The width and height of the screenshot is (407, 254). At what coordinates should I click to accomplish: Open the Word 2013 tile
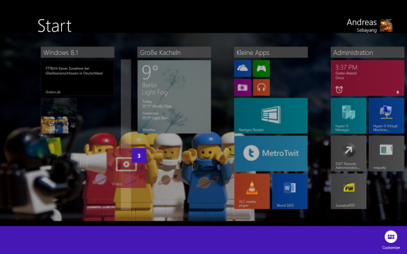290,191
